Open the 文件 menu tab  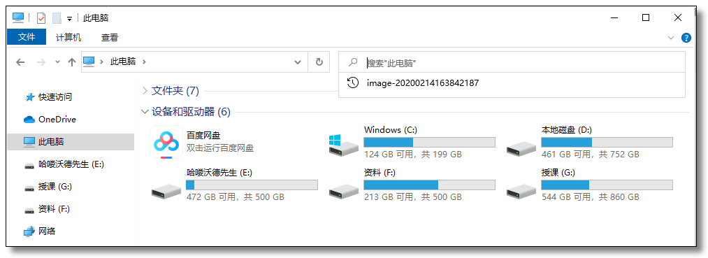[27, 37]
